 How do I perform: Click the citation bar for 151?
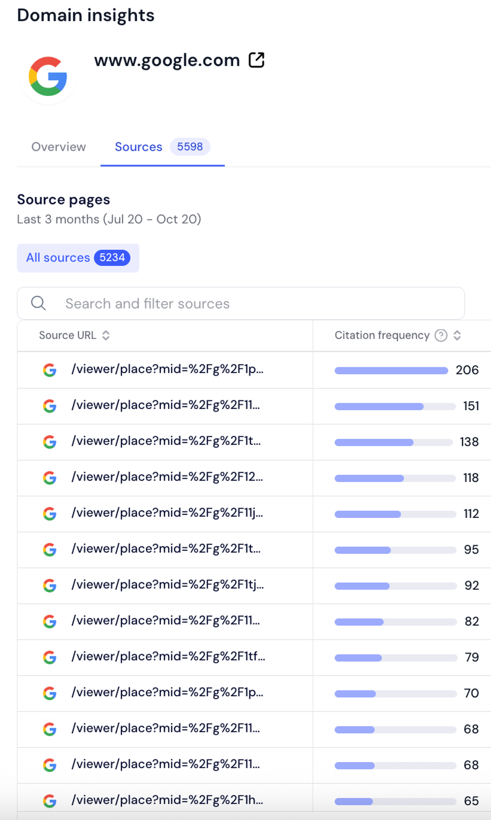click(395, 406)
